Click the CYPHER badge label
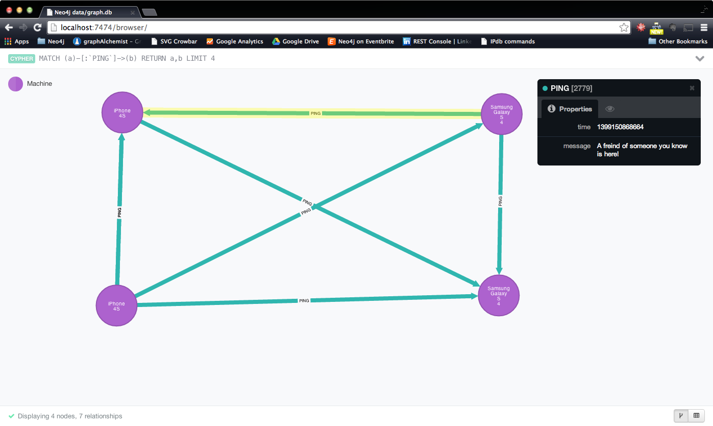Image resolution: width=713 pixels, height=426 pixels. [x=21, y=59]
